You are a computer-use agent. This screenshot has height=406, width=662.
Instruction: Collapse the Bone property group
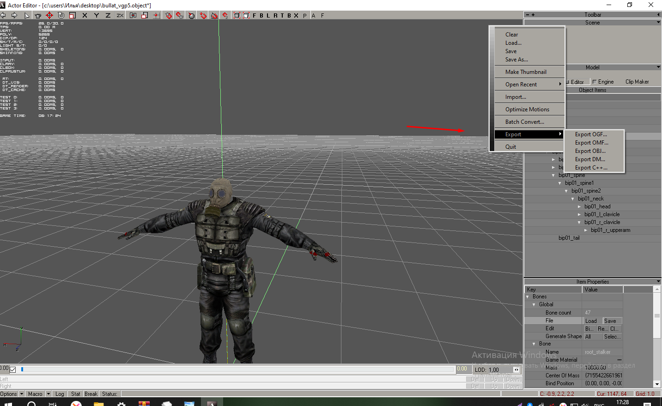click(534, 344)
